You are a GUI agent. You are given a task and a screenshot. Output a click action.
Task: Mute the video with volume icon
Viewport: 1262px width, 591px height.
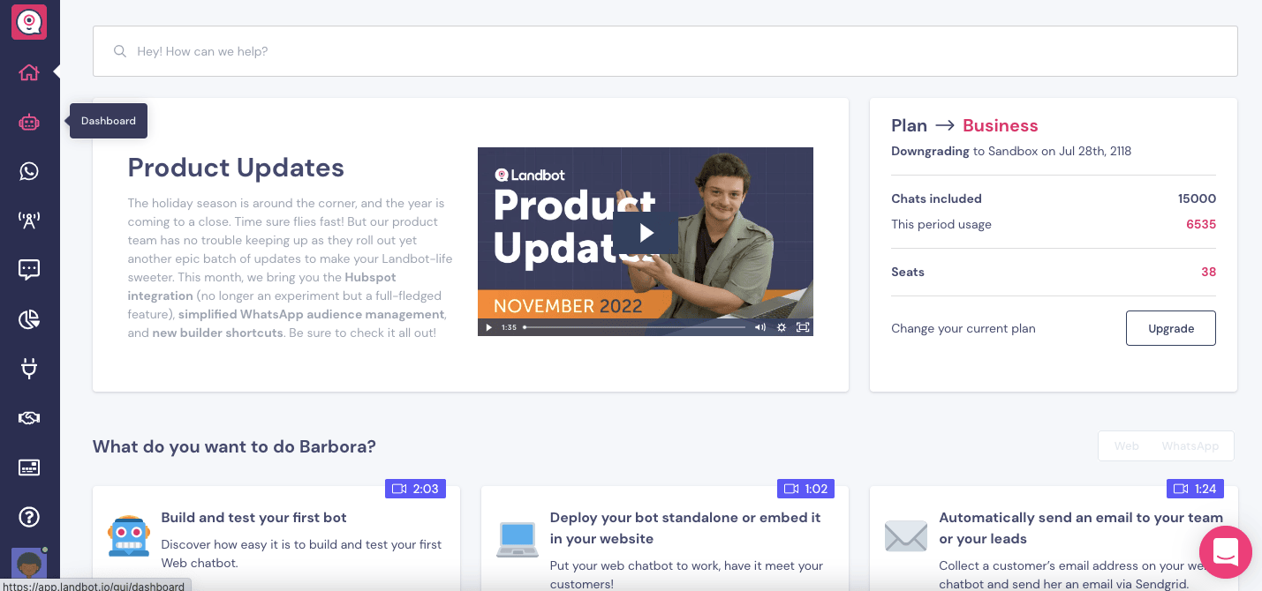pos(760,327)
